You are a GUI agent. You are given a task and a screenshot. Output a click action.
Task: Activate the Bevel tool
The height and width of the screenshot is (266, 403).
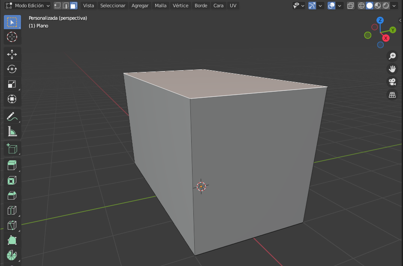[x=12, y=195]
